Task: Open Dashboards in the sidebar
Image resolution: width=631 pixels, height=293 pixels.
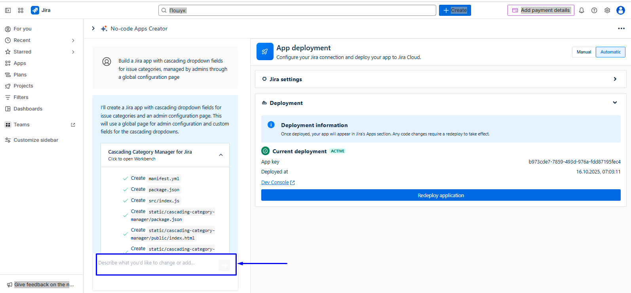Action: (28, 109)
